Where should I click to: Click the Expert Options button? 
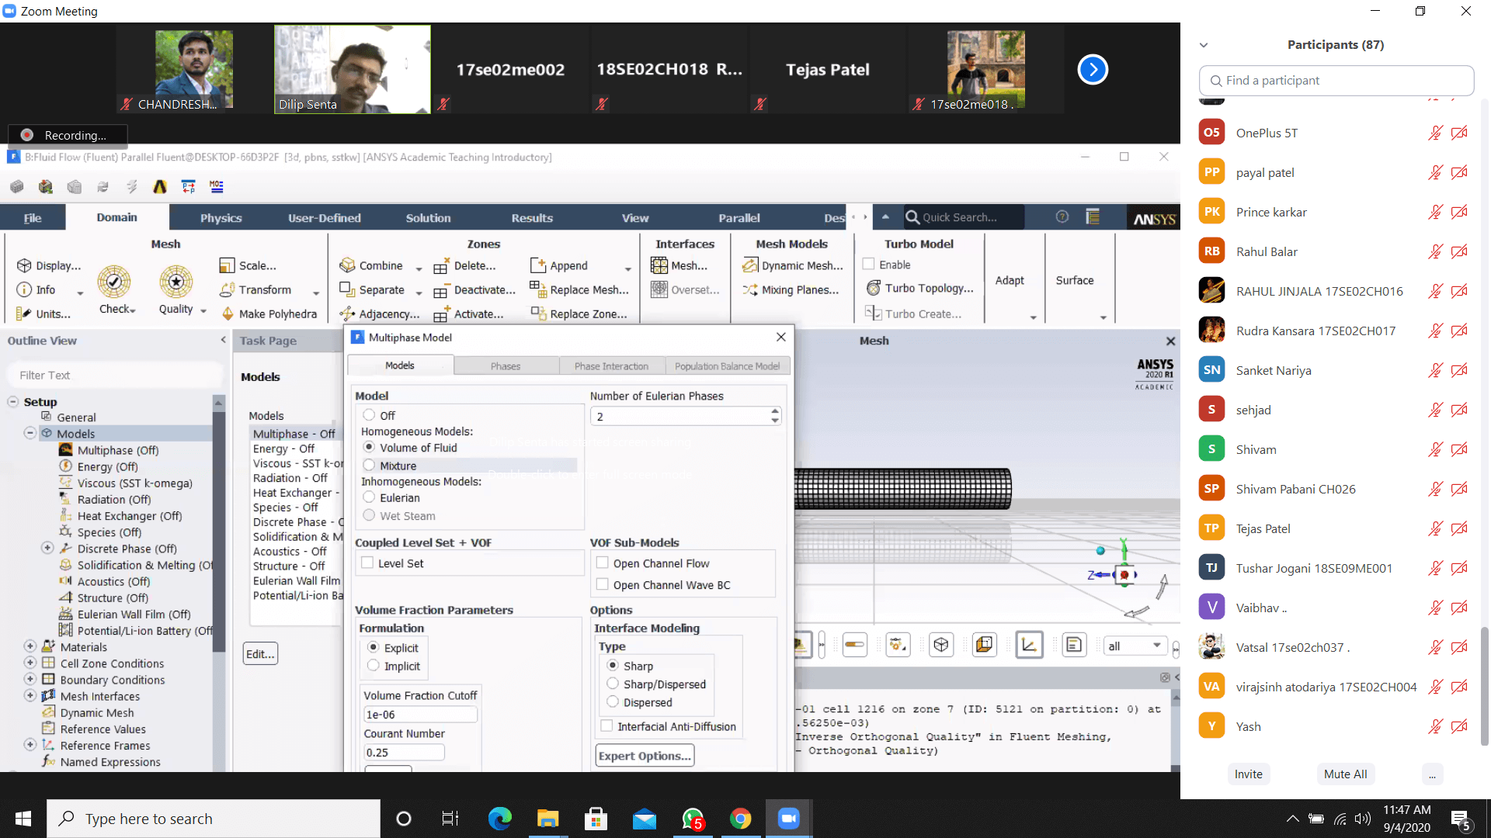[645, 756]
